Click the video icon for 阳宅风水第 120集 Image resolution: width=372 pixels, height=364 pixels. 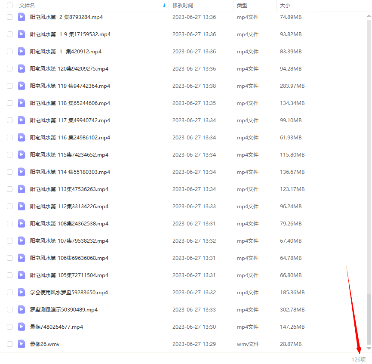pos(22,68)
